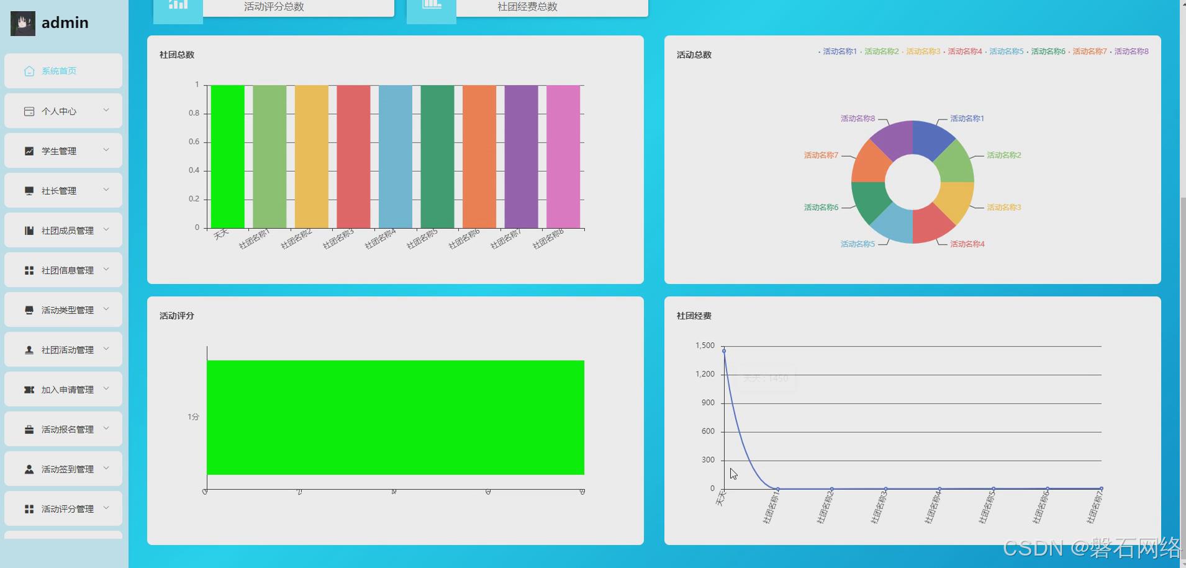1186x568 pixels.
Task: Open the 社团信息管理 menu
Action: (63, 270)
